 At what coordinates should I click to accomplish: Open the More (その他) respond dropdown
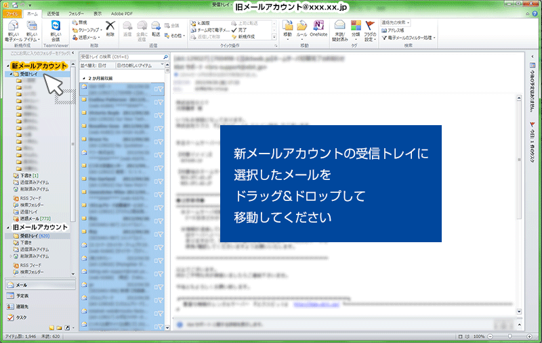175,36
